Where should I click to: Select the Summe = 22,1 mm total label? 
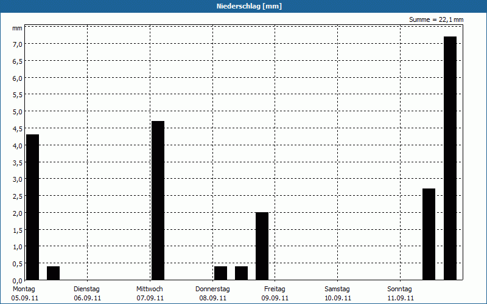coord(436,19)
